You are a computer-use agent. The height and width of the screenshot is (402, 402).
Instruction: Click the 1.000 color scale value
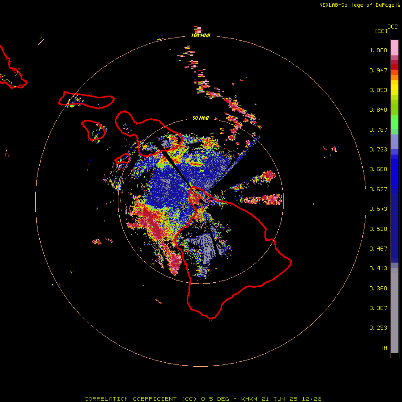[378, 50]
